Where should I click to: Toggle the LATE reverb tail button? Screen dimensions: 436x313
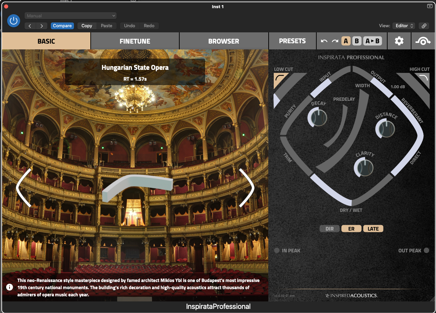point(373,229)
